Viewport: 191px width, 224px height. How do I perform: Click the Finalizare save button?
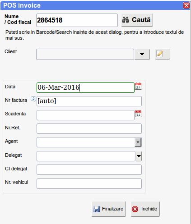click(109, 209)
